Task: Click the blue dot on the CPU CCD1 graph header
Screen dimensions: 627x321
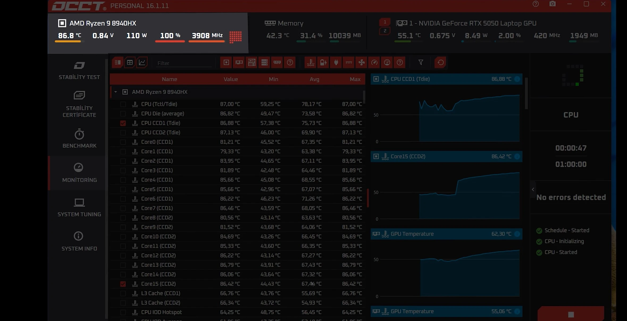Action: click(x=517, y=79)
